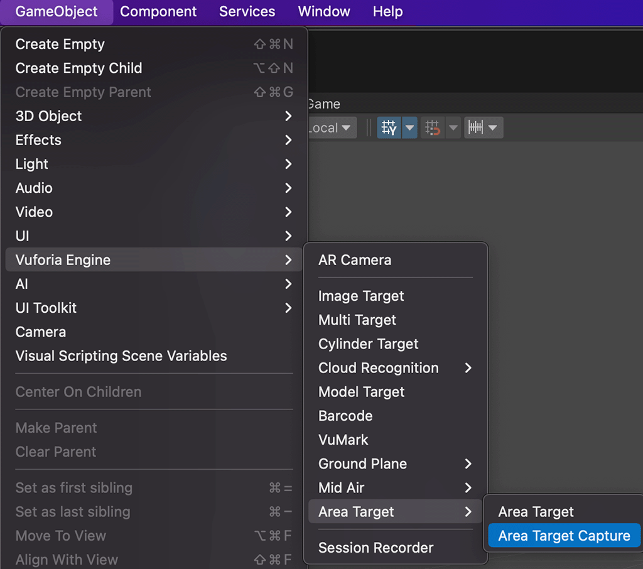The height and width of the screenshot is (569, 643).
Task: Add an Image Target
Action: 396,296
